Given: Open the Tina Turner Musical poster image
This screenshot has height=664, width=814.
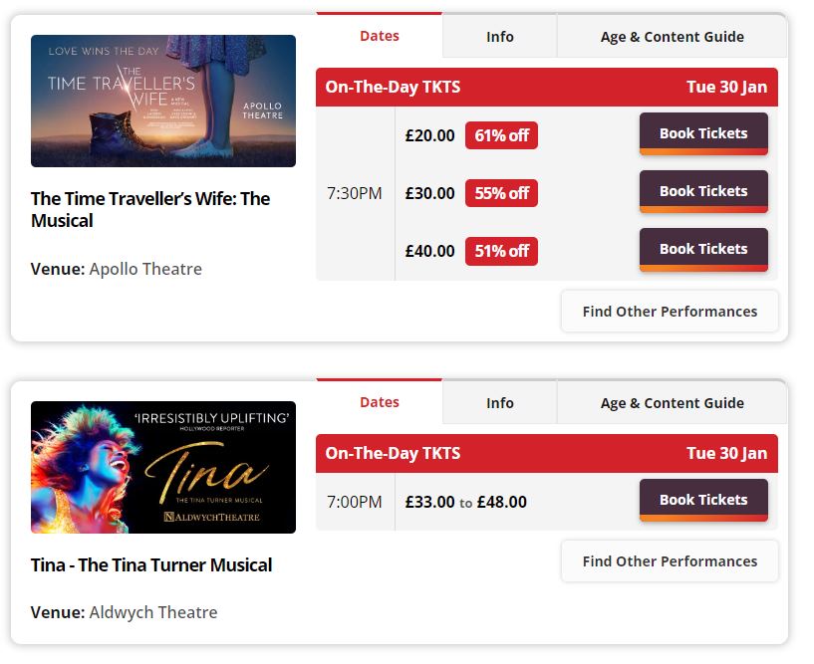Looking at the screenshot, I should (163, 466).
